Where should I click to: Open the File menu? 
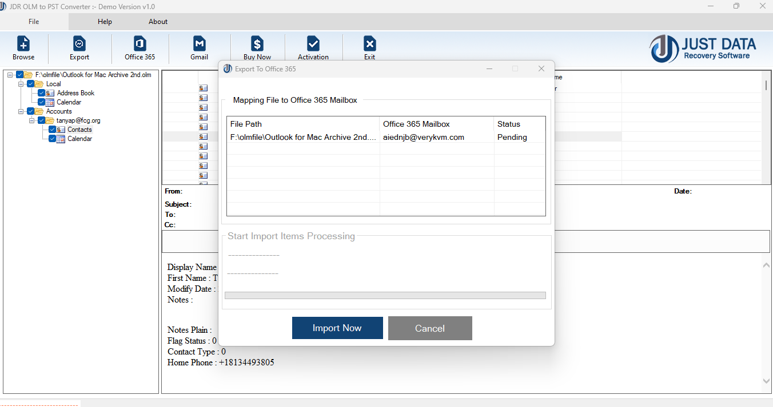point(34,22)
